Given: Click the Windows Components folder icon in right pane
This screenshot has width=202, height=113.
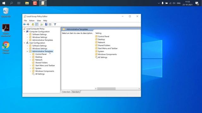Looking at the screenshot, I should click(96, 54).
